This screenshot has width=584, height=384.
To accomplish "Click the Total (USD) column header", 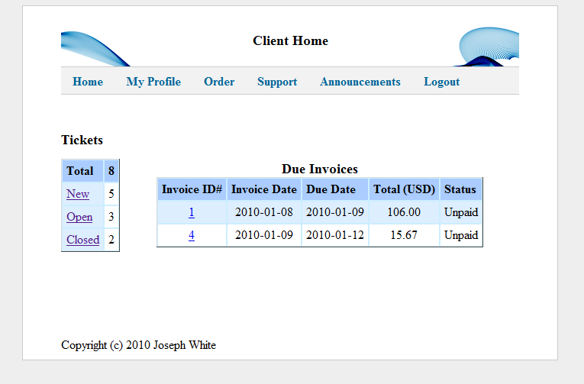I will (x=404, y=189).
